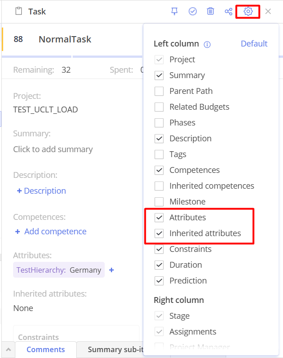Image resolution: width=283 pixels, height=358 pixels.
Task: Pin the task with the pin icon
Action: [174, 11]
